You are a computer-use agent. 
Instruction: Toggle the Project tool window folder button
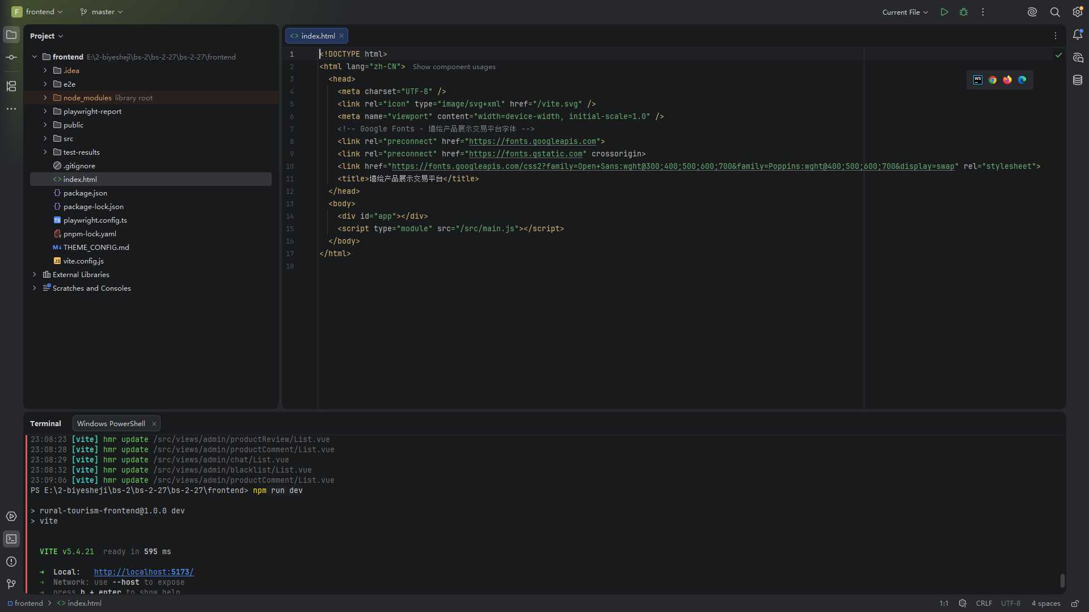tap(11, 35)
